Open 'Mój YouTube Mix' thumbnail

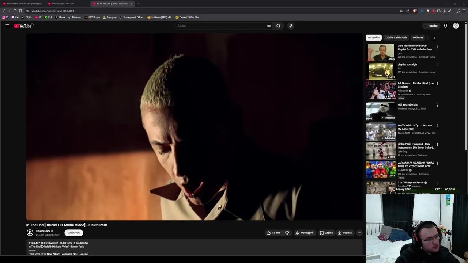point(381,111)
